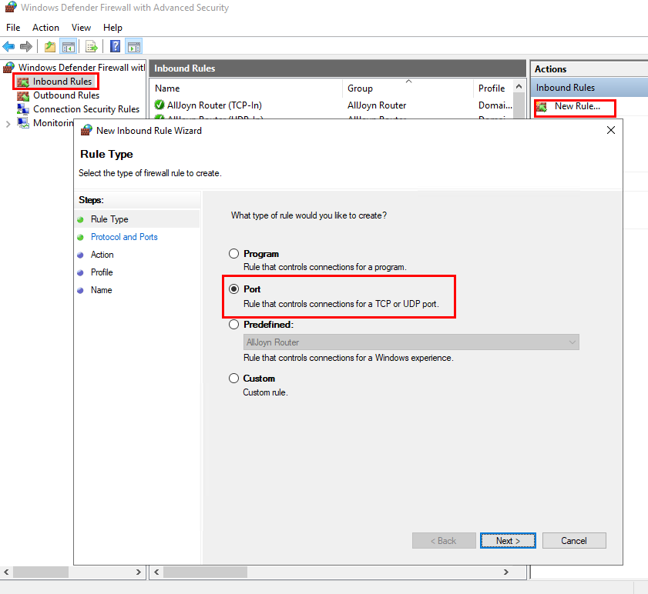Go to the Rule Type wizard step
Image resolution: width=648 pixels, height=594 pixels.
click(109, 219)
